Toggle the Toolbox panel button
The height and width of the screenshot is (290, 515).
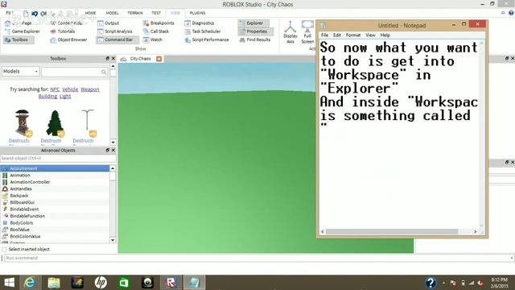tap(19, 39)
